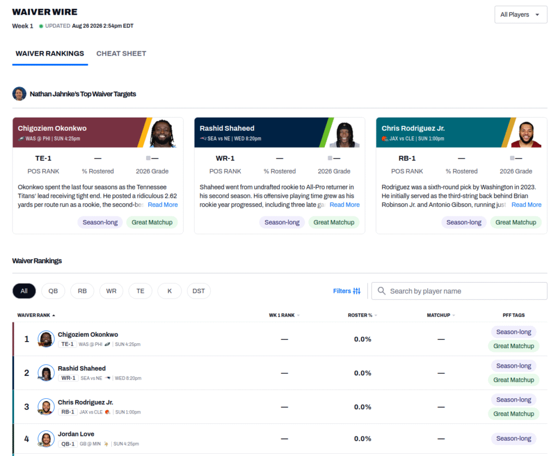Click Chigoziem Okonkwo's avatar in rank 1 row
This screenshot has width=558, height=456.
click(x=46, y=339)
